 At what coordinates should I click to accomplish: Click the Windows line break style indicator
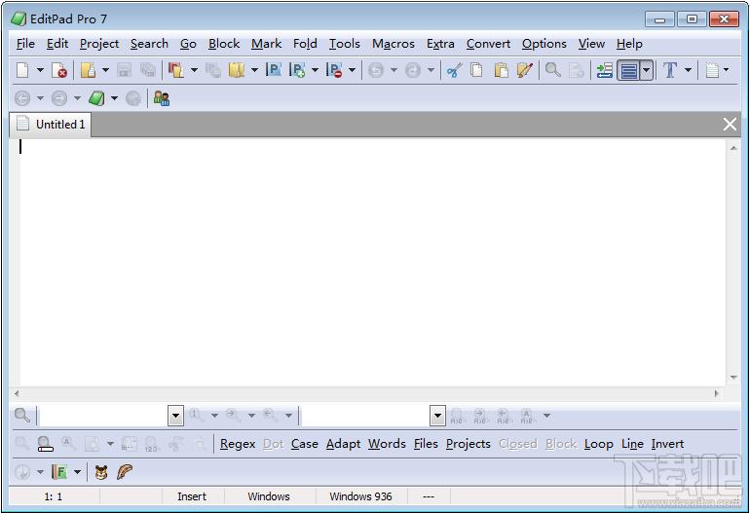pyautogui.click(x=269, y=496)
